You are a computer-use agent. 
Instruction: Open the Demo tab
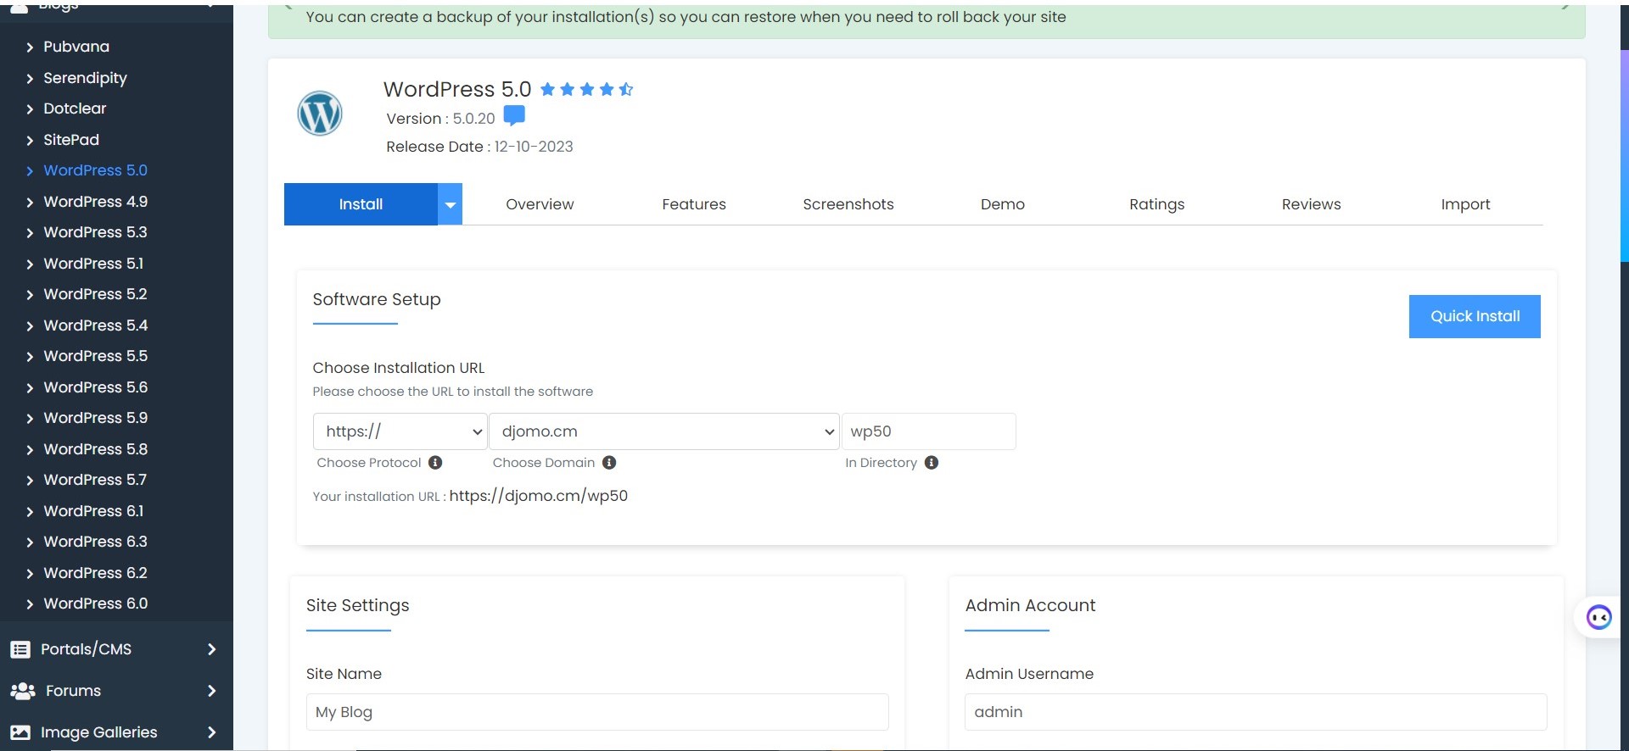click(x=1003, y=204)
